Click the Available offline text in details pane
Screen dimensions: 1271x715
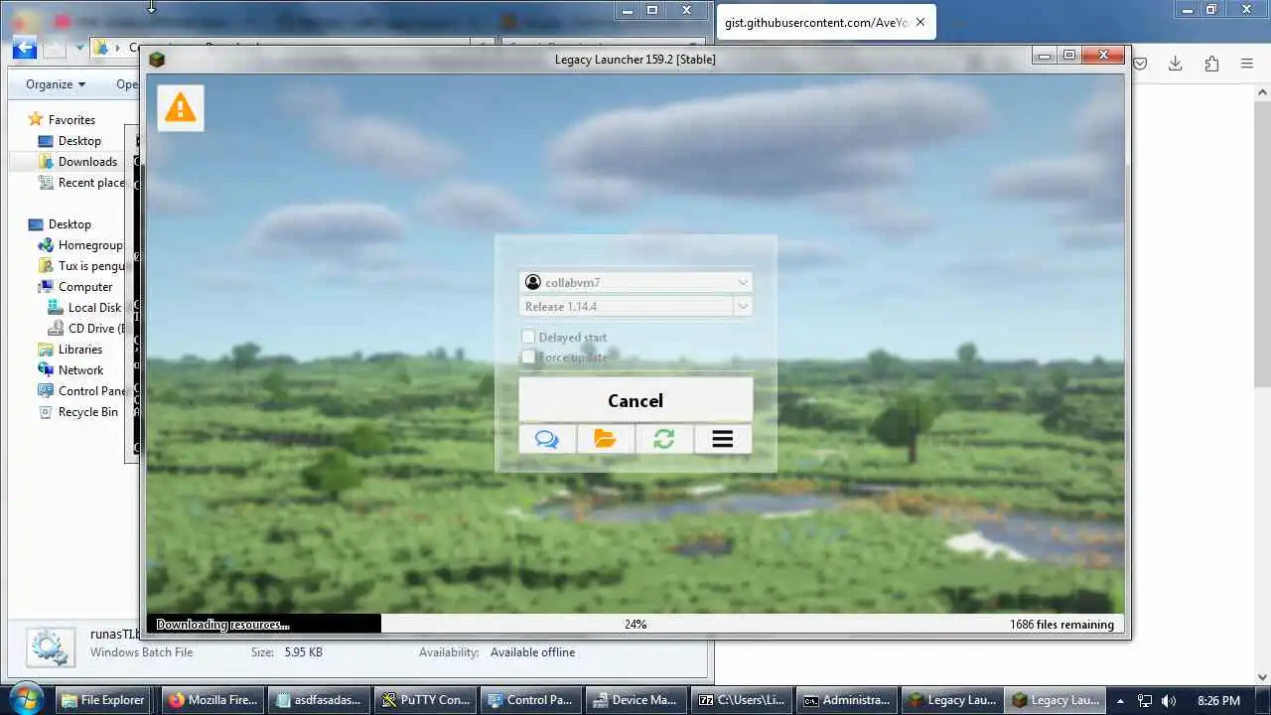click(x=532, y=652)
